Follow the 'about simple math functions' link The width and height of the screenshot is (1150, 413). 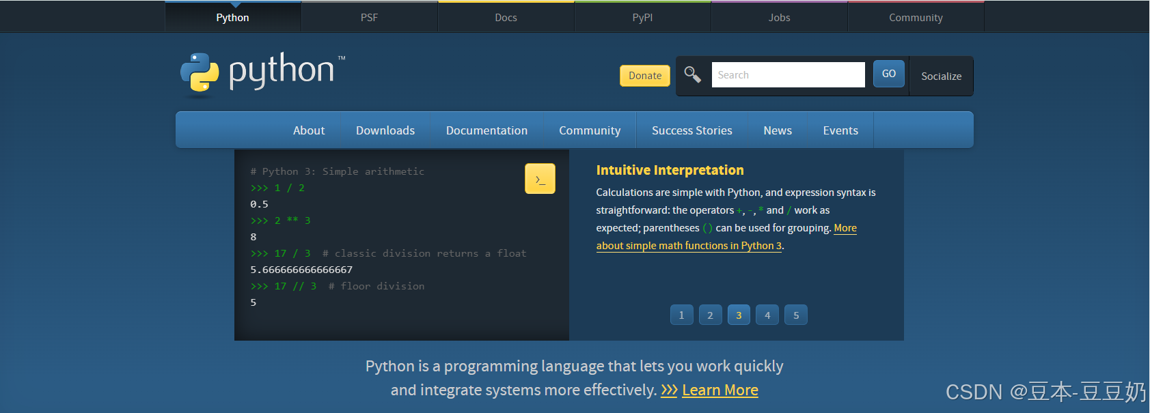[x=689, y=246]
